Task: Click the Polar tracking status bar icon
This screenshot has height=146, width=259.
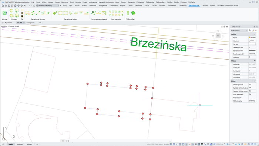Action: pyautogui.click(x=180, y=145)
